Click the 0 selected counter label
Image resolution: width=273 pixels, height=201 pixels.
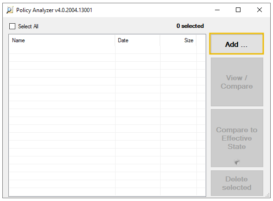point(190,26)
